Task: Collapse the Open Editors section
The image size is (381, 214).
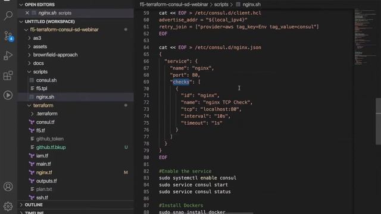Action: point(21,5)
